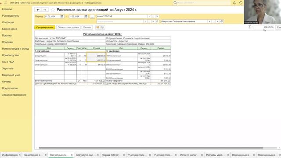Click the search magnifier icon in title bar

[x=175, y=3]
